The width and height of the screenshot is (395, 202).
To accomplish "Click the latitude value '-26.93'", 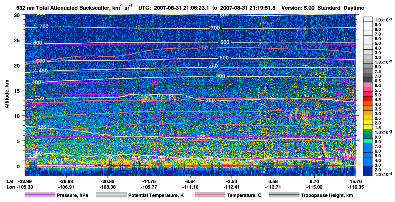I will [x=66, y=181].
